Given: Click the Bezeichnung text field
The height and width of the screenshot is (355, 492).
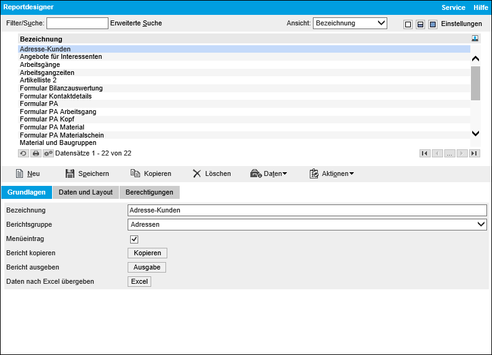Looking at the screenshot, I should [x=307, y=210].
